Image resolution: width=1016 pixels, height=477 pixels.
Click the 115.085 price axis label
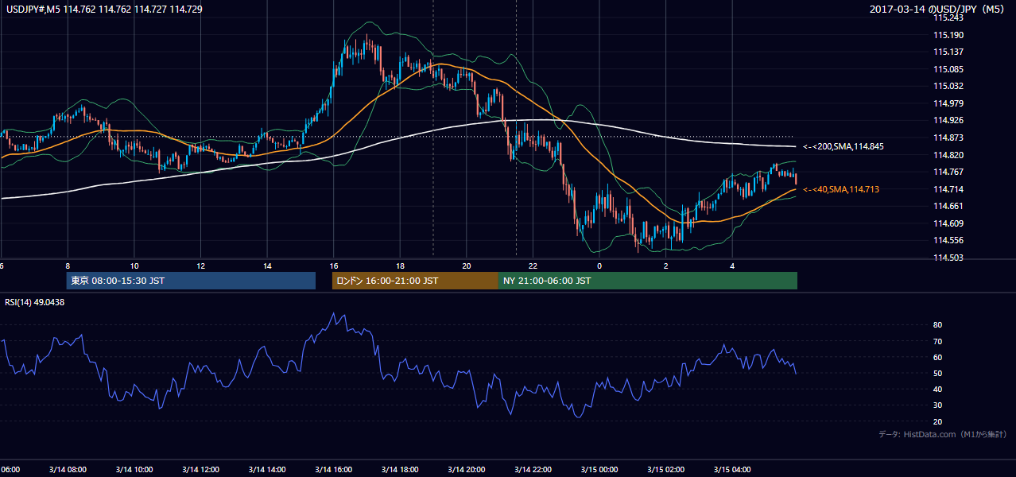click(x=948, y=69)
